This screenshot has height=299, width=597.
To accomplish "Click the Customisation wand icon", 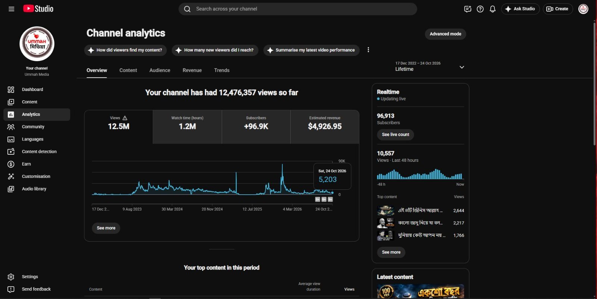I will click(x=11, y=176).
